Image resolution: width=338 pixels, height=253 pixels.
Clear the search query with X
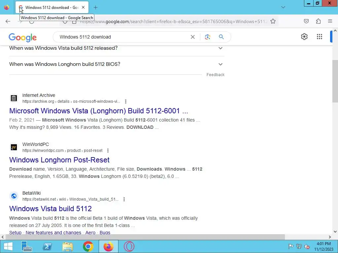193,37
